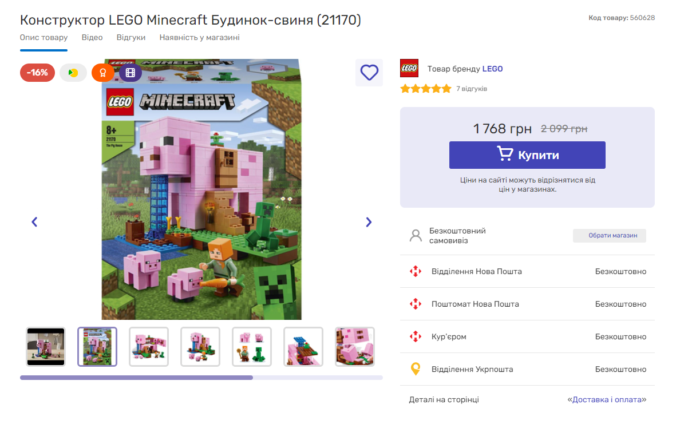684x424 pixels.
Task: Select the first video preview thumbnail
Action: 46,347
